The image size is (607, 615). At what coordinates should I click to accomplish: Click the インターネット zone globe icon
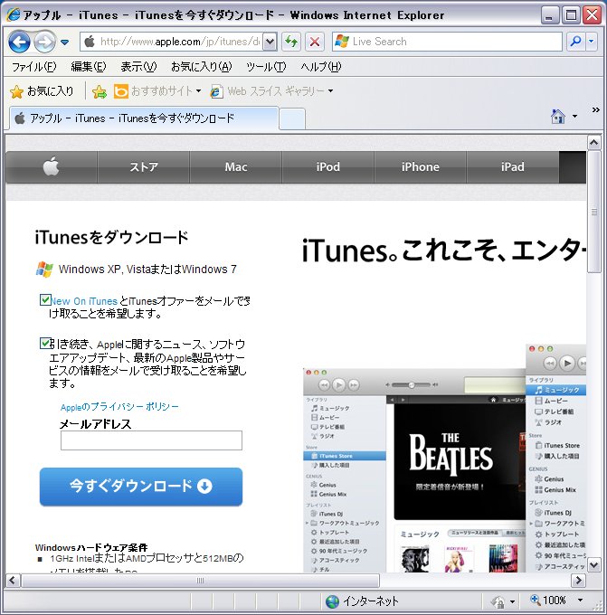click(x=332, y=601)
